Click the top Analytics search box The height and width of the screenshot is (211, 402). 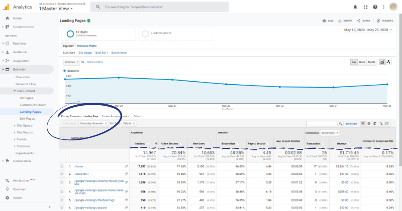pos(159,7)
